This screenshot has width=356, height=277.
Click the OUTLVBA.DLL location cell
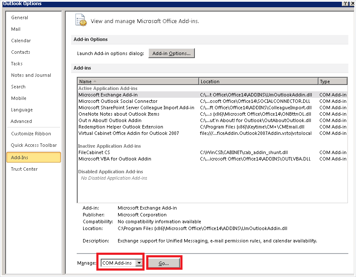255,159
